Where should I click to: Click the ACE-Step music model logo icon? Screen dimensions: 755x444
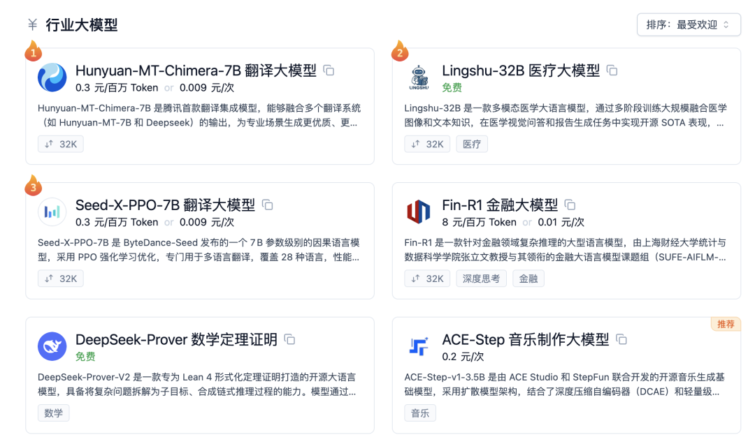tap(419, 346)
